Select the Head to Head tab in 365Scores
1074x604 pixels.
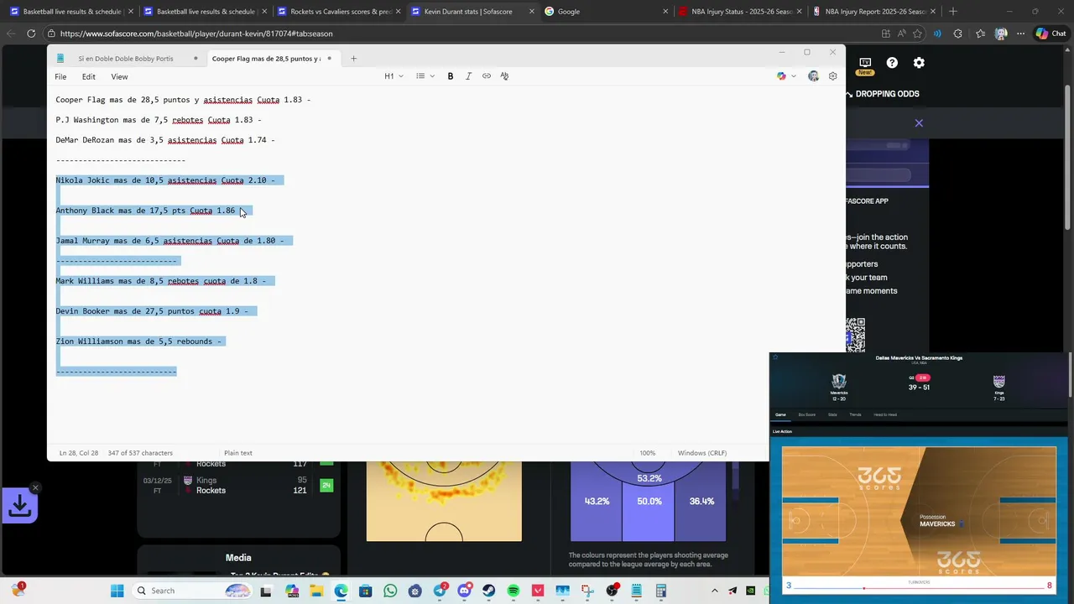(x=885, y=414)
